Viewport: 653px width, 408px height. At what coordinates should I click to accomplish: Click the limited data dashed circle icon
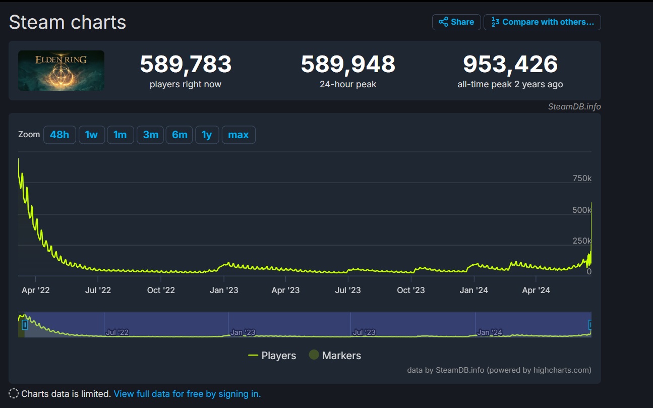coord(14,394)
